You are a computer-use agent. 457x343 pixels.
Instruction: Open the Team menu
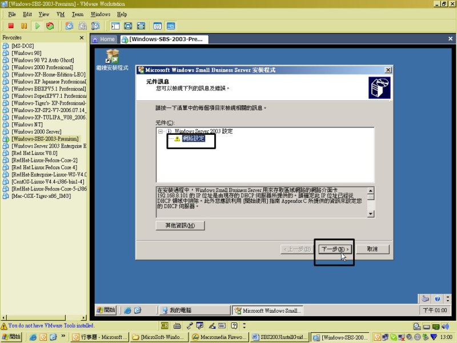[78, 14]
